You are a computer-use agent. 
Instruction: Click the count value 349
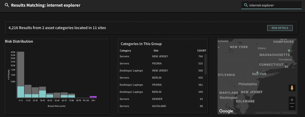click(x=200, y=92)
